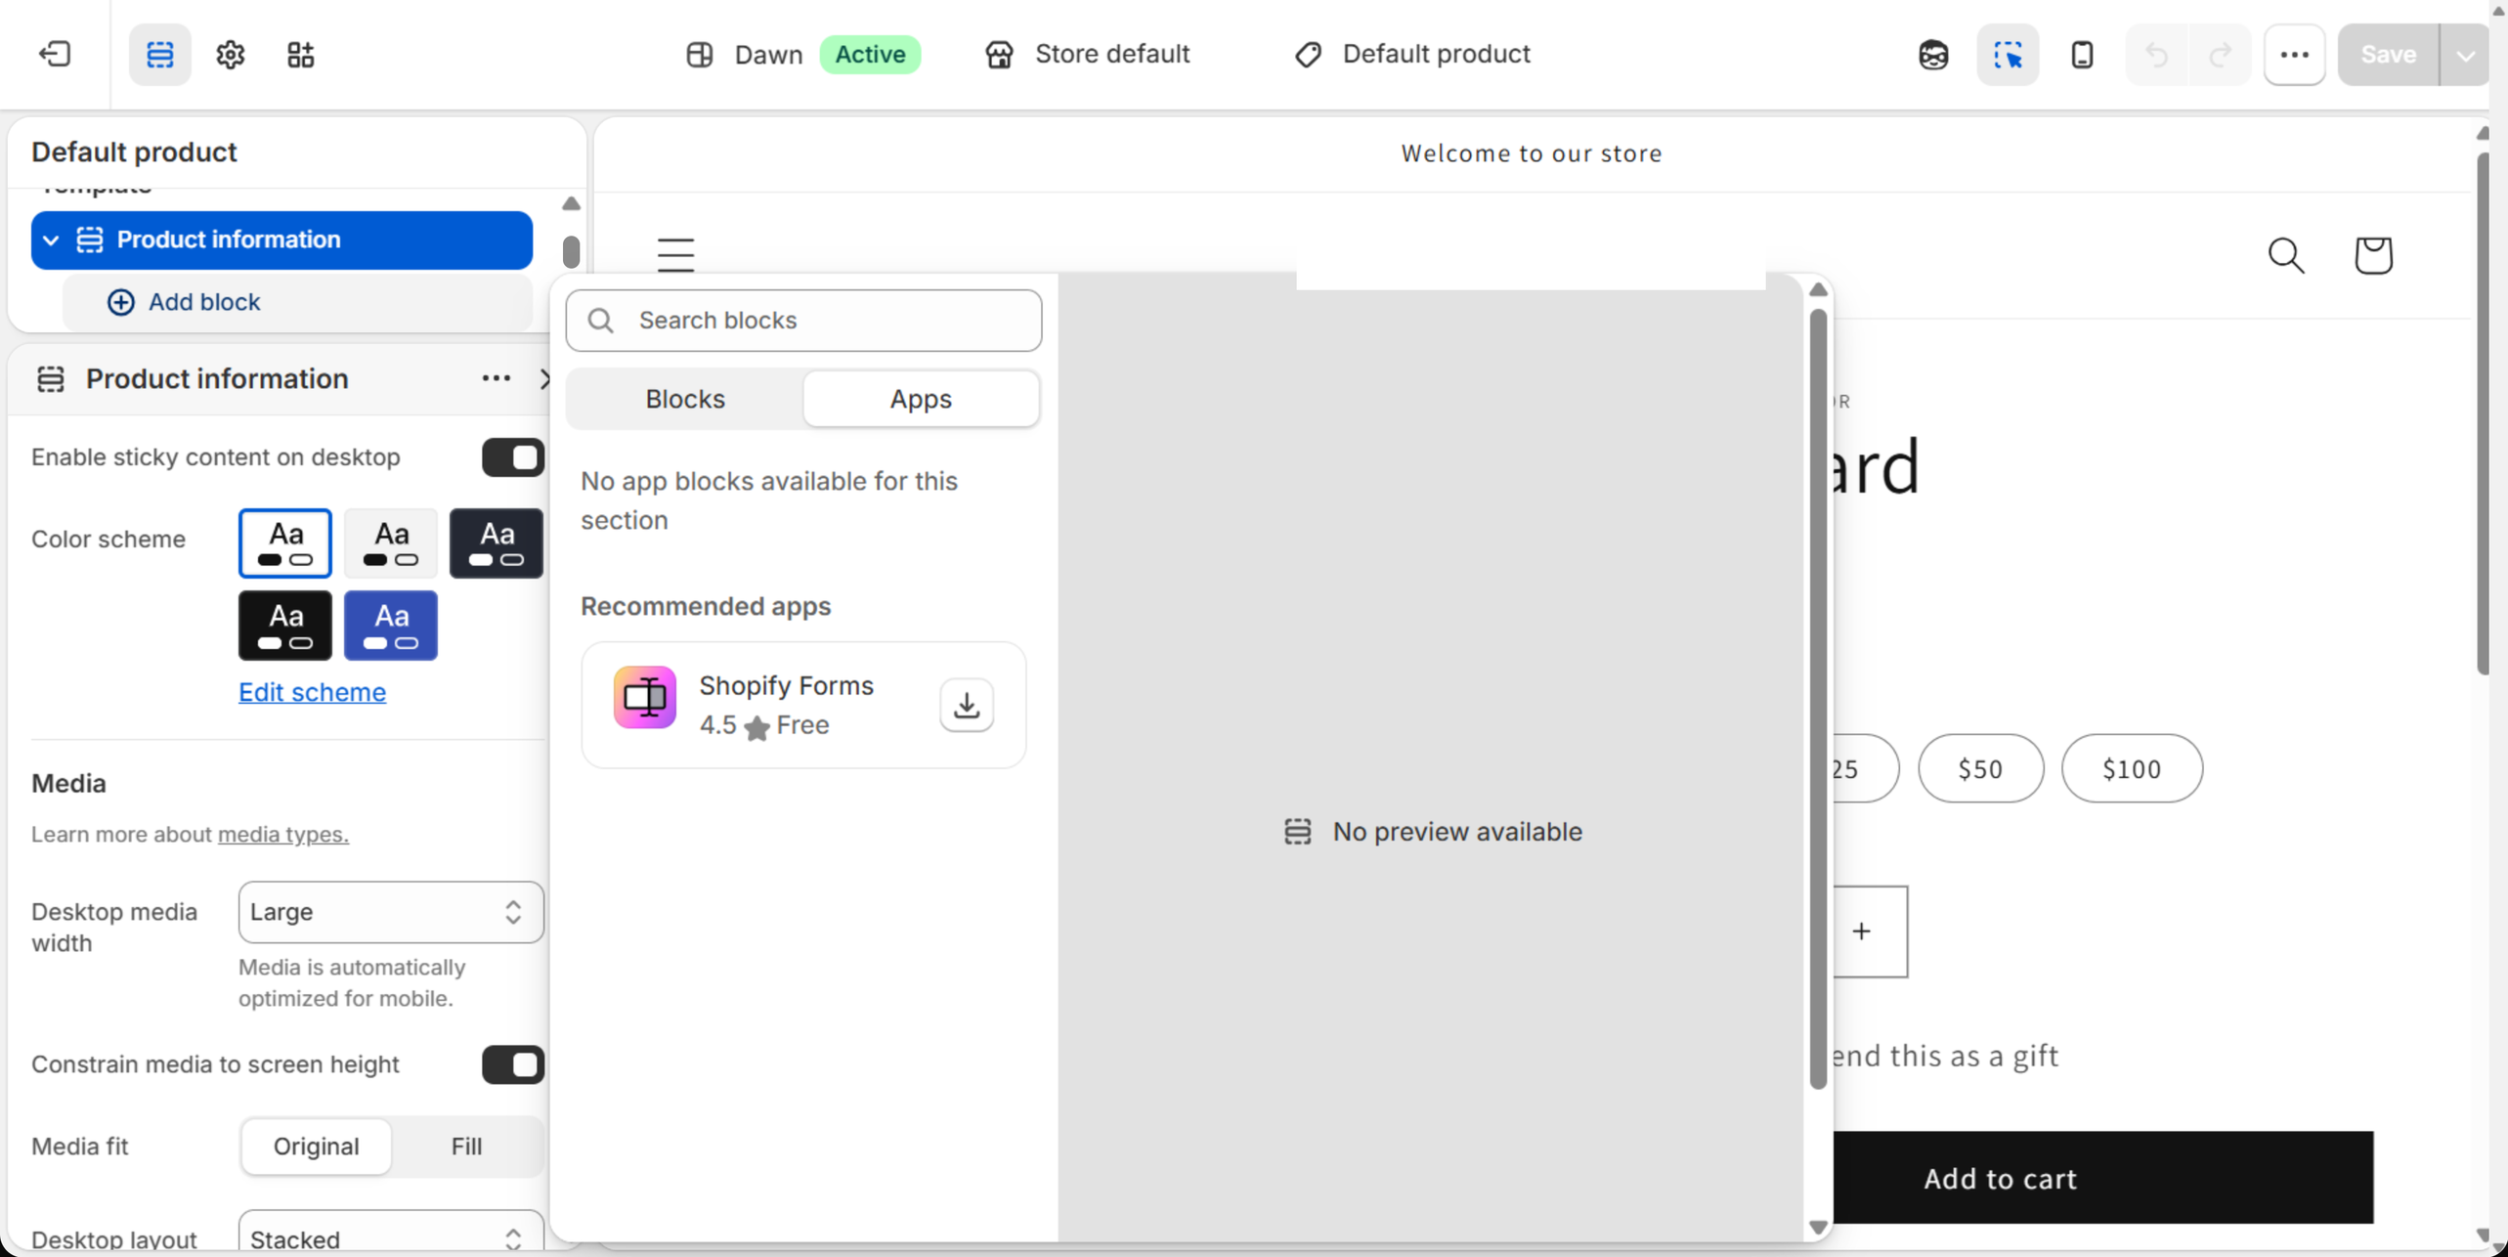Open the store hamburger menu icon

(675, 254)
